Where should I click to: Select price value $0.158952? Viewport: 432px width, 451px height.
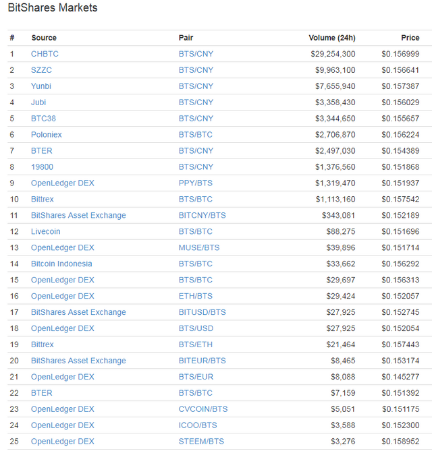click(x=400, y=441)
